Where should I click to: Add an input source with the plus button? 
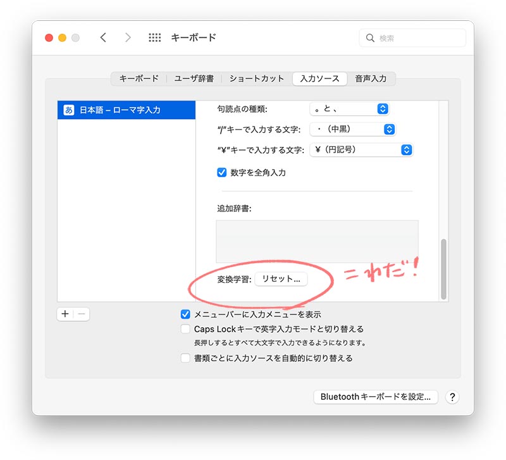click(x=65, y=314)
